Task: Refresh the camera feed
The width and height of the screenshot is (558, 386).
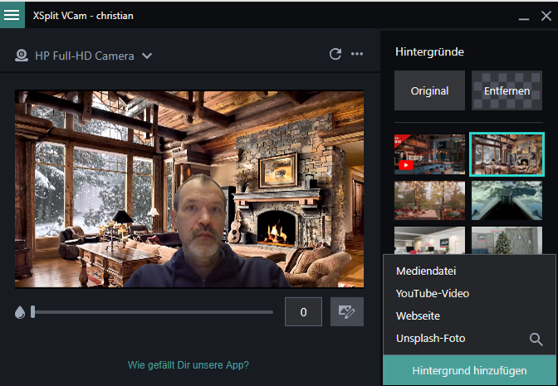Action: click(335, 54)
